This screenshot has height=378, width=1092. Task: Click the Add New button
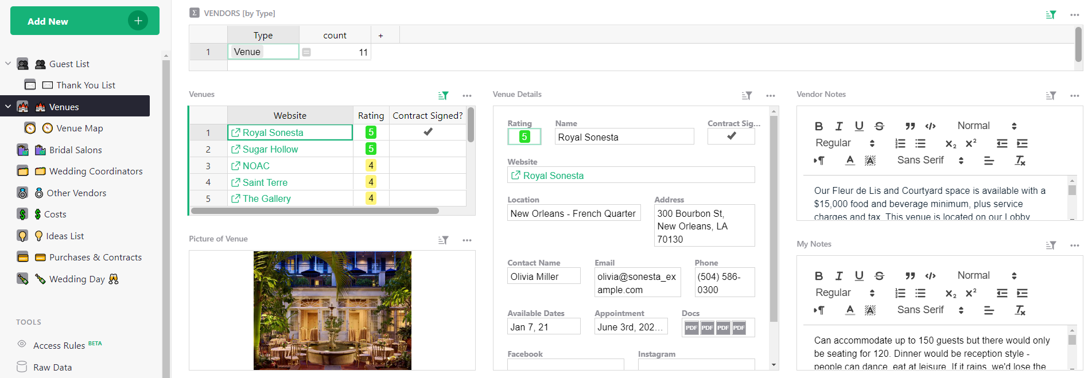(x=85, y=21)
